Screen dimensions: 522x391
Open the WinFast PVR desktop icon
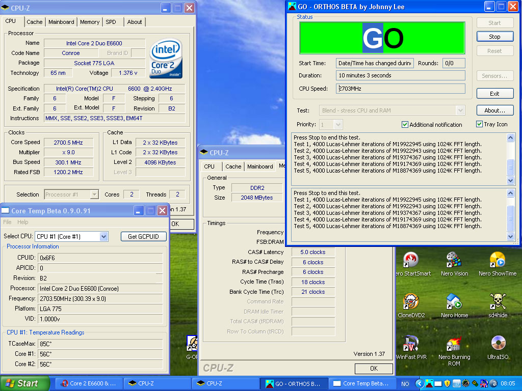[x=411, y=344]
